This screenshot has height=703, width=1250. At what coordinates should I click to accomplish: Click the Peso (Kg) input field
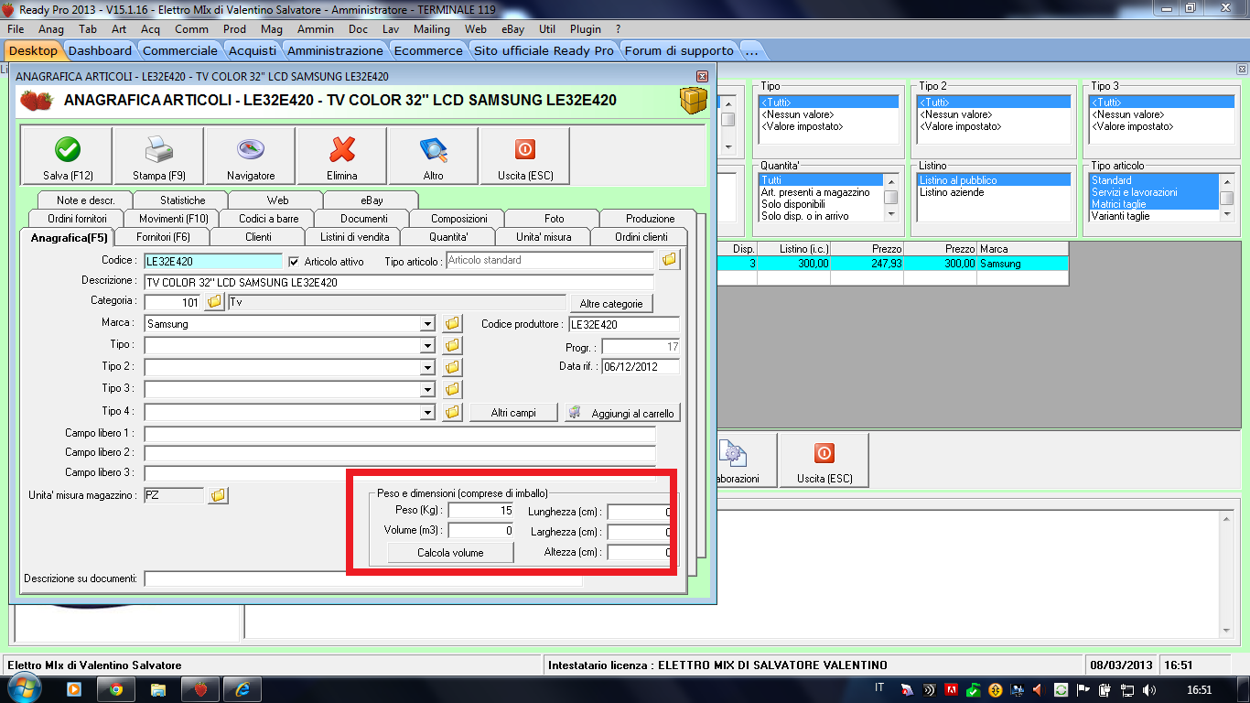click(481, 510)
